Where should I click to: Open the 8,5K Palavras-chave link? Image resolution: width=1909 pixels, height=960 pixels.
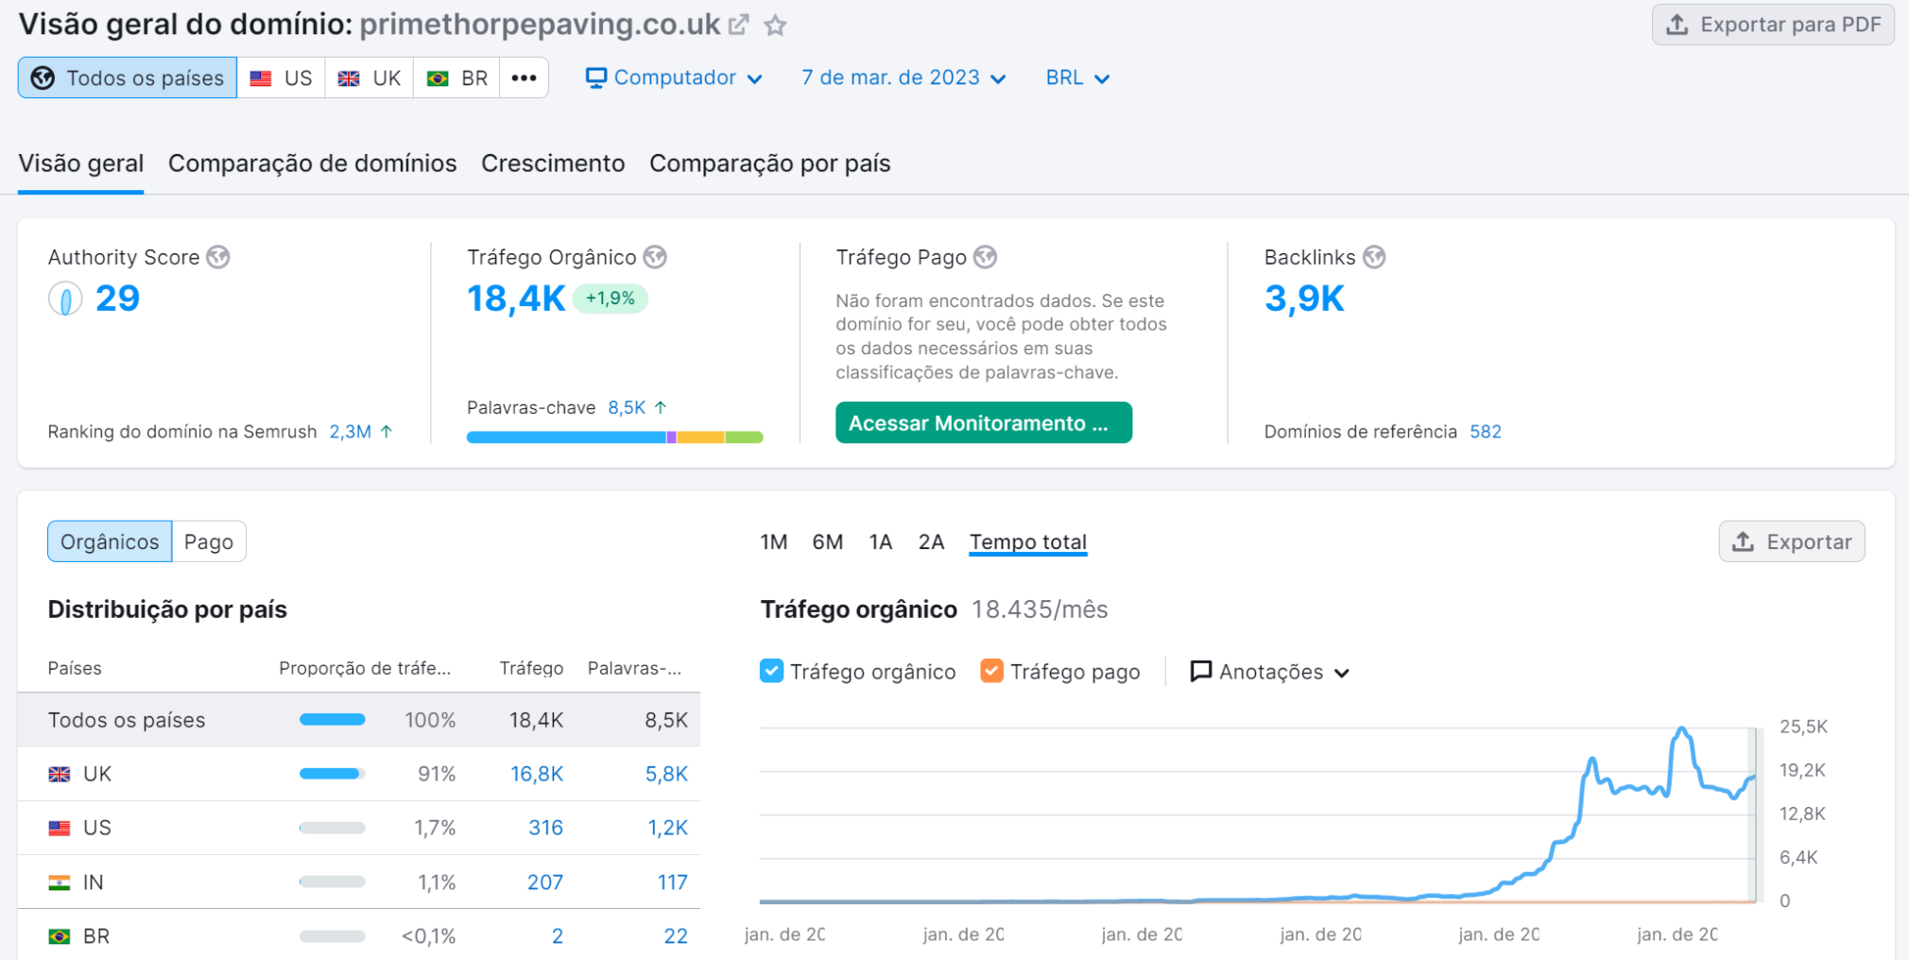coord(627,407)
